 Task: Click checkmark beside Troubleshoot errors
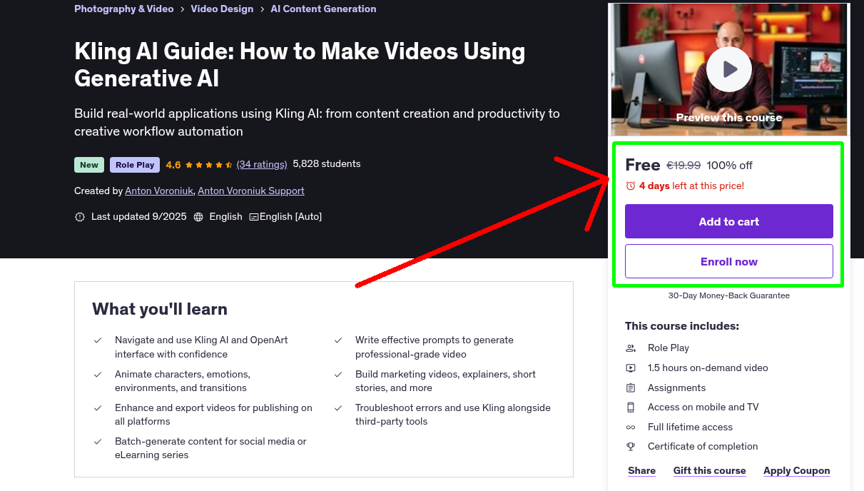(x=338, y=408)
